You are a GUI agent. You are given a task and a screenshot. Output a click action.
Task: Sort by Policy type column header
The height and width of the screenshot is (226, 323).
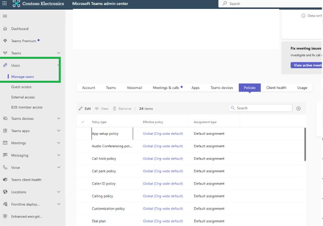coord(99,122)
